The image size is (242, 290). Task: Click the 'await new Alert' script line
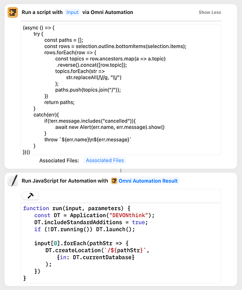(110, 127)
